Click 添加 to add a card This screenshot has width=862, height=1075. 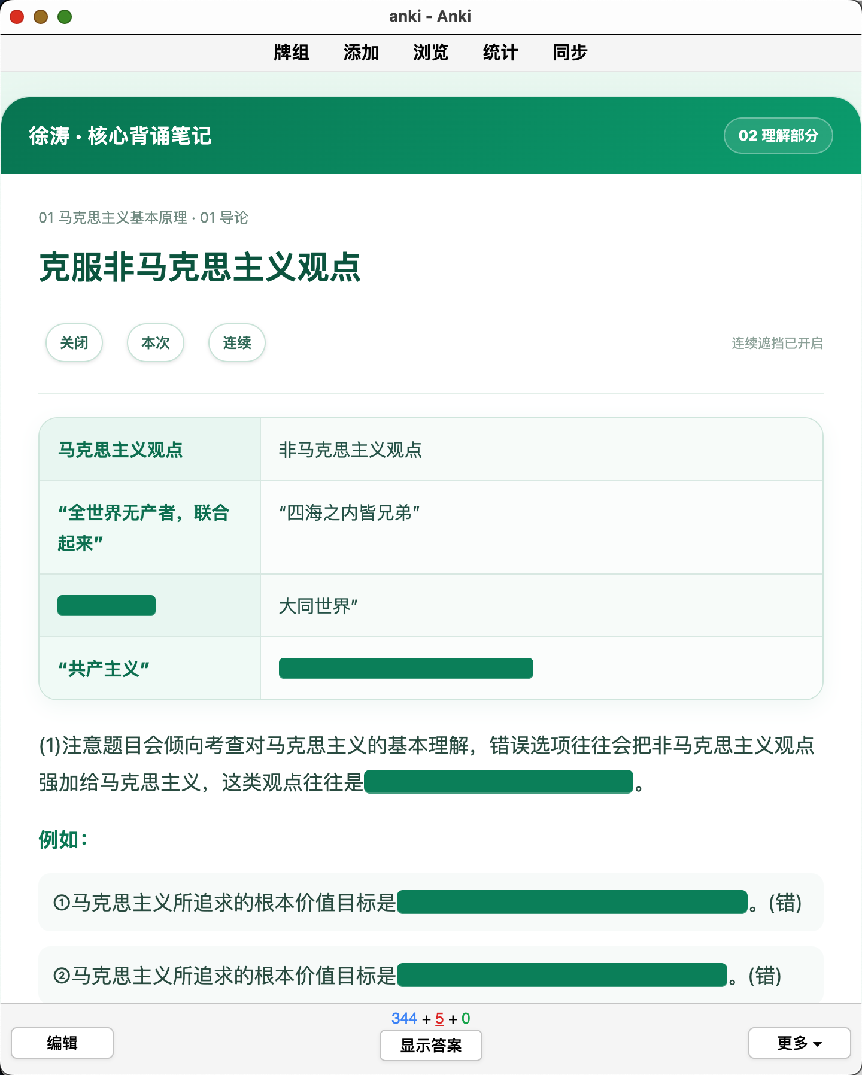(x=361, y=53)
